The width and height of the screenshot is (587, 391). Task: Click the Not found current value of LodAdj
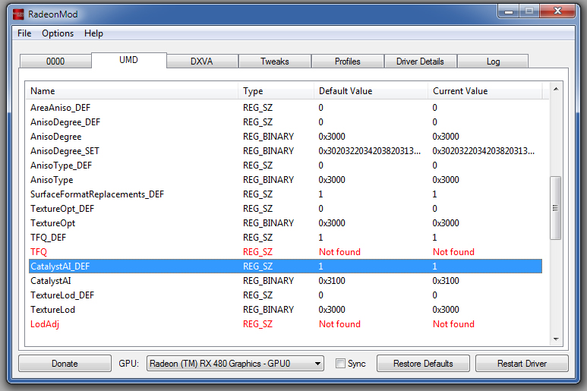pos(453,324)
